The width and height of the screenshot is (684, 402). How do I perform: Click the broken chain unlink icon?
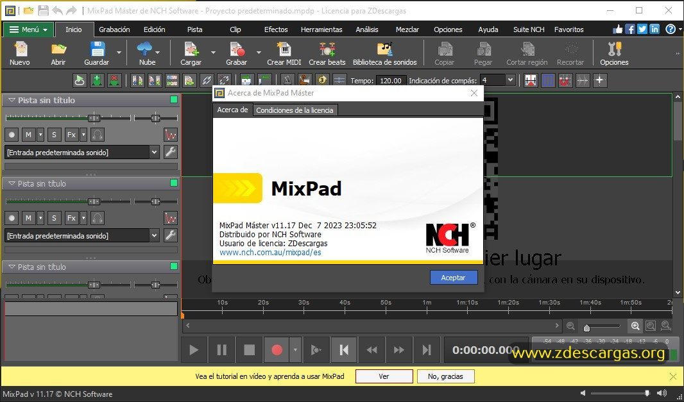(223, 80)
